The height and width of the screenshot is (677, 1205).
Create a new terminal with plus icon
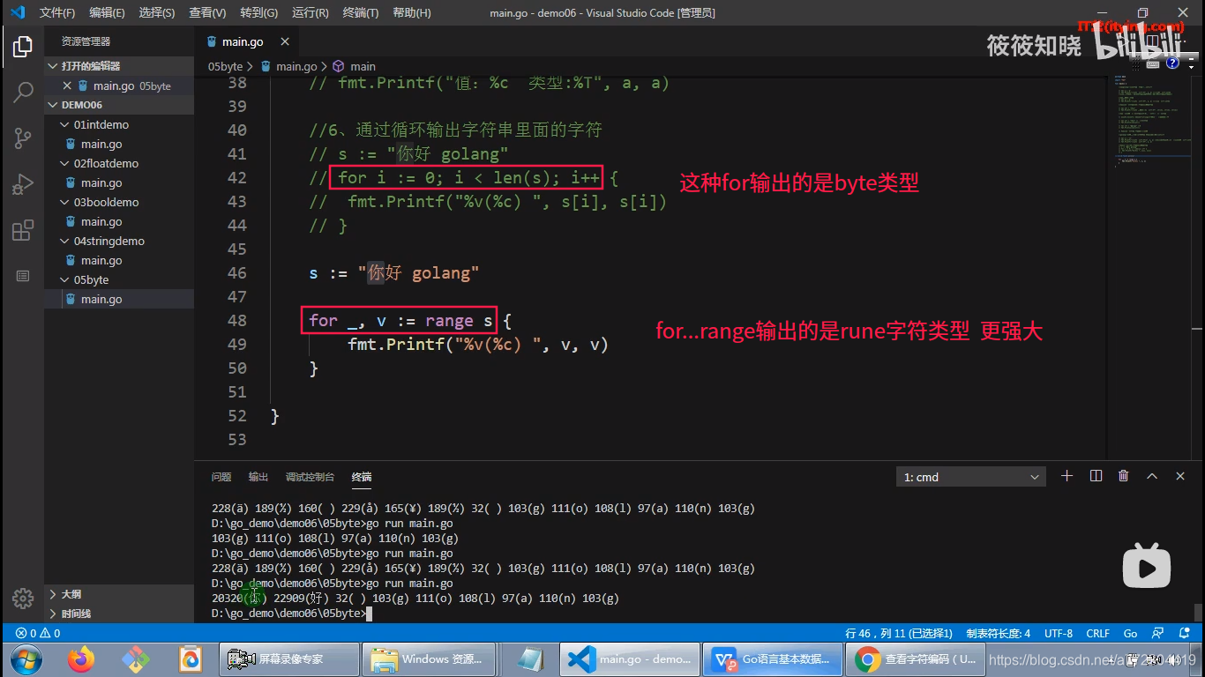(1067, 476)
